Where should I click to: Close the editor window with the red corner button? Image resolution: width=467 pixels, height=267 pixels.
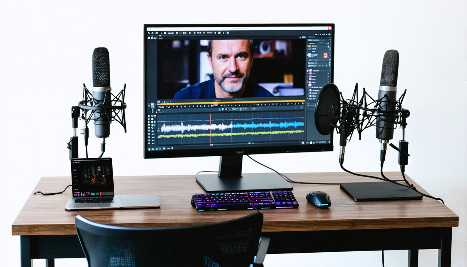coord(329,29)
